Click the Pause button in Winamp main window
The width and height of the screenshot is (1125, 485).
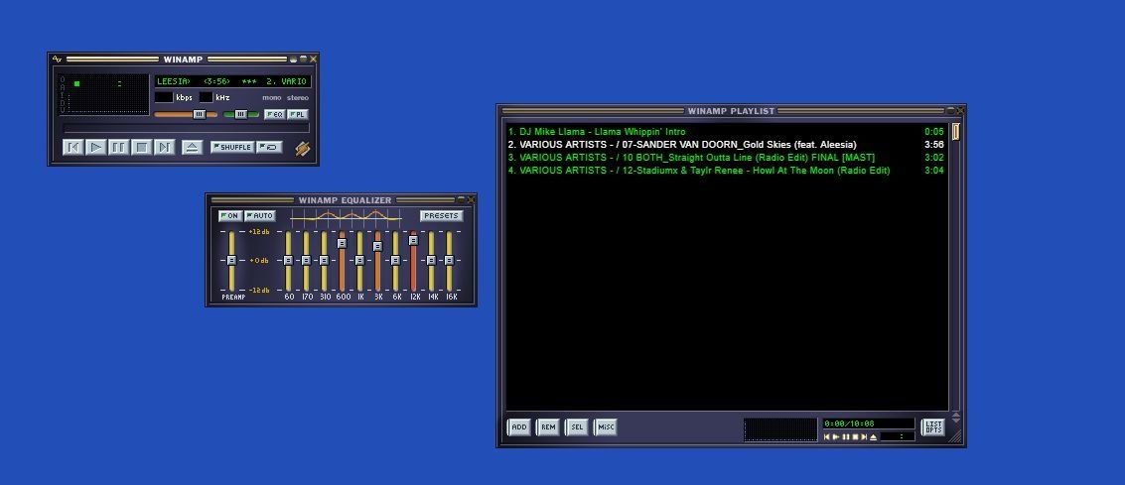(118, 147)
